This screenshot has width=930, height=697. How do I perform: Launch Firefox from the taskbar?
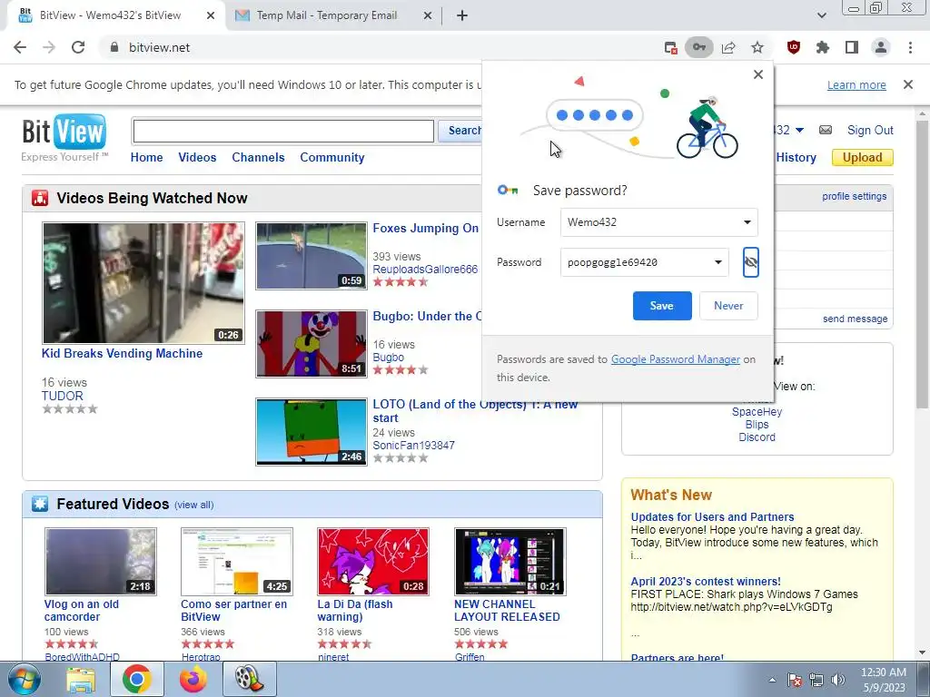(193, 679)
